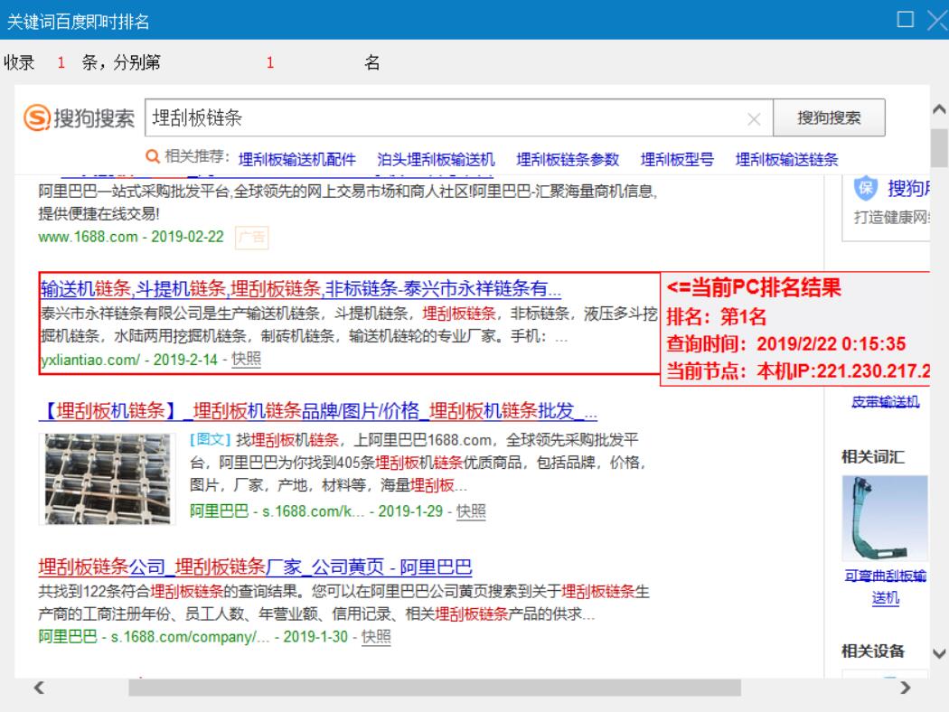This screenshot has width=949, height=712.
Task: Click the horizontal scrollbar thumb
Action: [x=435, y=688]
